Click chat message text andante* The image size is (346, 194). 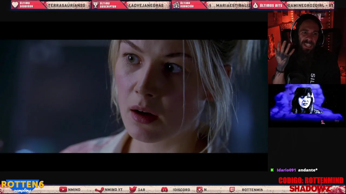click(x=308, y=170)
